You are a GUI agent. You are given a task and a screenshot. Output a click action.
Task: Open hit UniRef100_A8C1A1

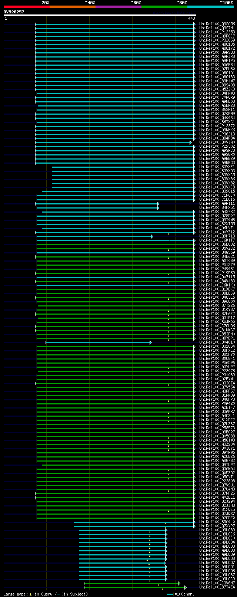(x=217, y=73)
